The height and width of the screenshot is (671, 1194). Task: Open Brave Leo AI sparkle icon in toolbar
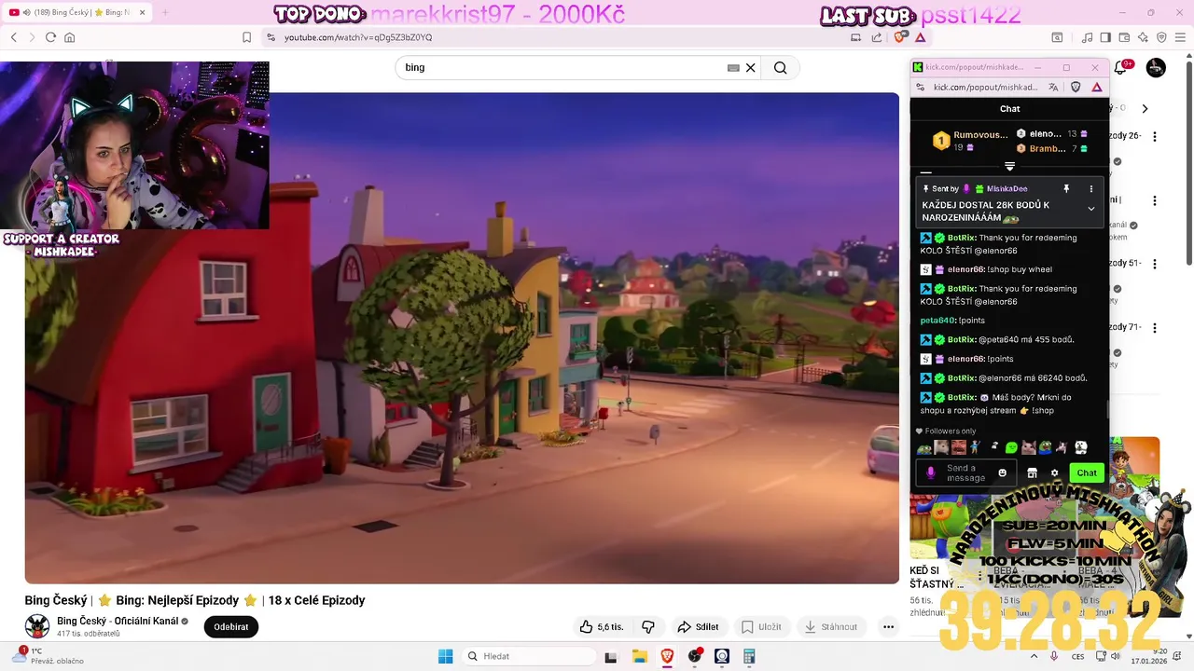[x=1144, y=37]
